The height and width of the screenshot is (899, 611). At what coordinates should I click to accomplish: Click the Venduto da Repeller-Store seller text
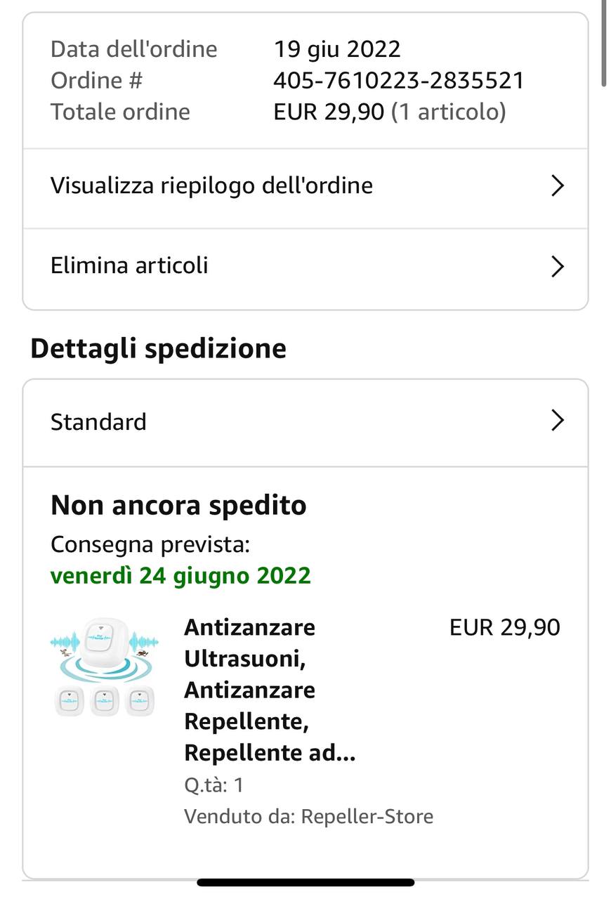pyautogui.click(x=308, y=817)
